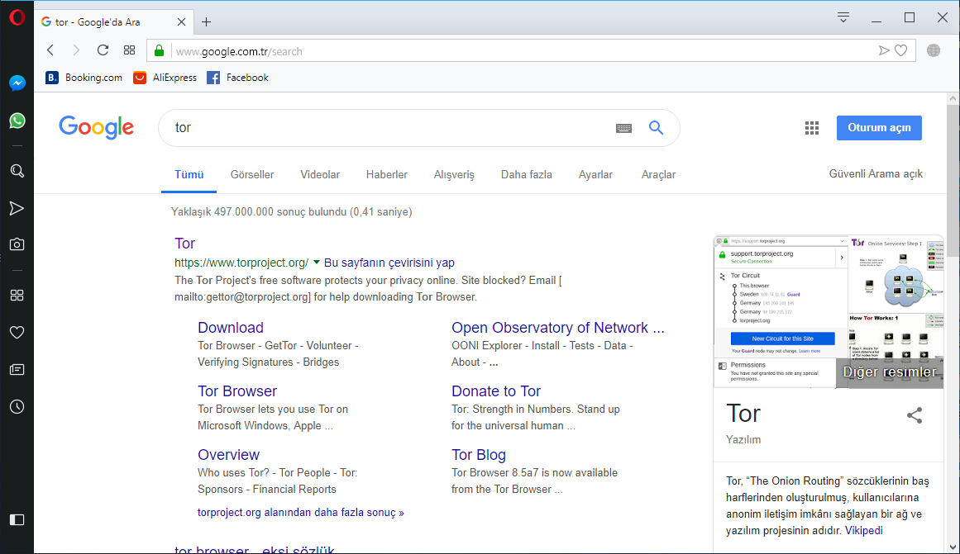Click the on-screen keyboard icon in search box
This screenshot has height=554, width=960.
tap(623, 128)
